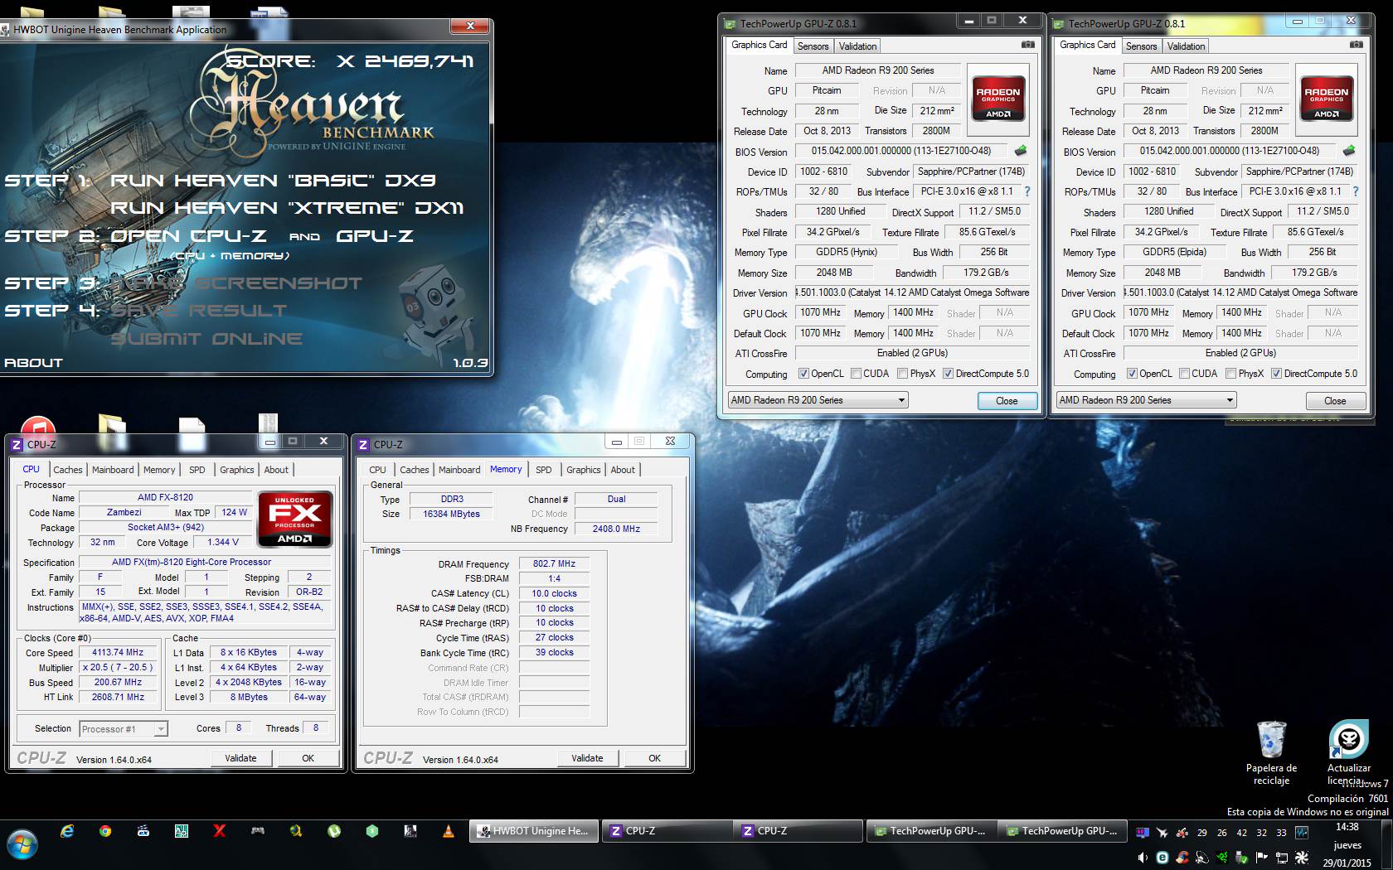Click the screenshot camera icon in left GPU-Z
1393x870 pixels.
pyautogui.click(x=1027, y=45)
